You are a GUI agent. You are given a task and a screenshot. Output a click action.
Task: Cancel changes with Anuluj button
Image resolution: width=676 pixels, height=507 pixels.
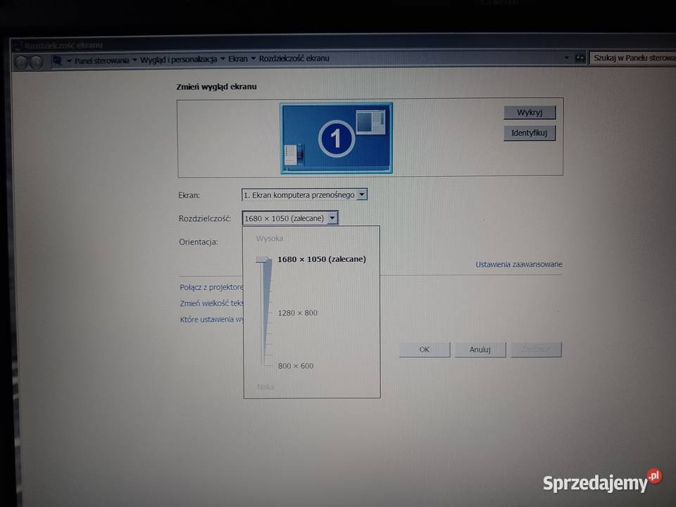pos(480,349)
